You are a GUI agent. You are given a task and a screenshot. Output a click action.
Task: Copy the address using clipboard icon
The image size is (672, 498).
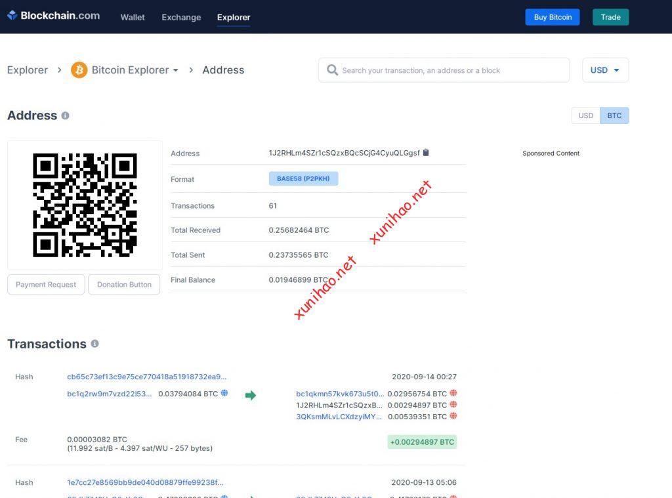coord(426,153)
